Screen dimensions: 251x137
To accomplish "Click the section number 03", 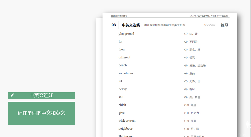I will tap(114, 25).
